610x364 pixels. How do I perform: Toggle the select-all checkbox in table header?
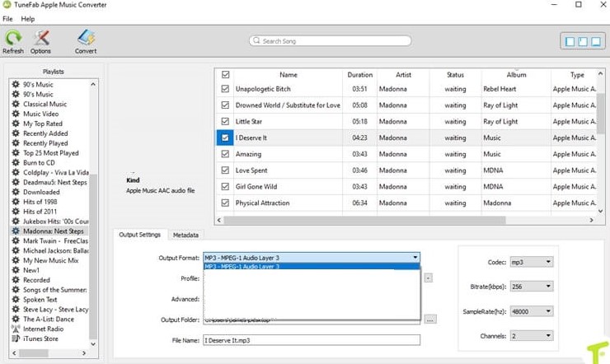pos(225,75)
